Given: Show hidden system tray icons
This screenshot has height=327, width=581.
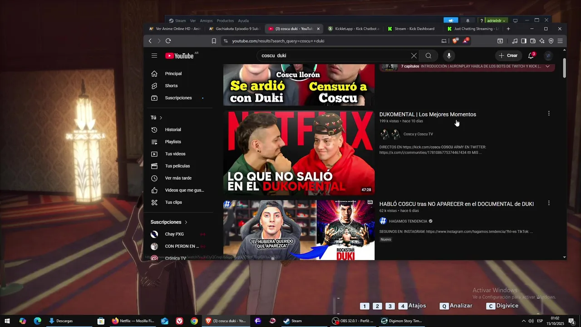Looking at the screenshot, I should [x=523, y=321].
